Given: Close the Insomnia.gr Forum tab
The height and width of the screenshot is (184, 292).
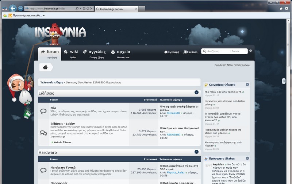Looking at the screenshot, I should tap(136, 9).
